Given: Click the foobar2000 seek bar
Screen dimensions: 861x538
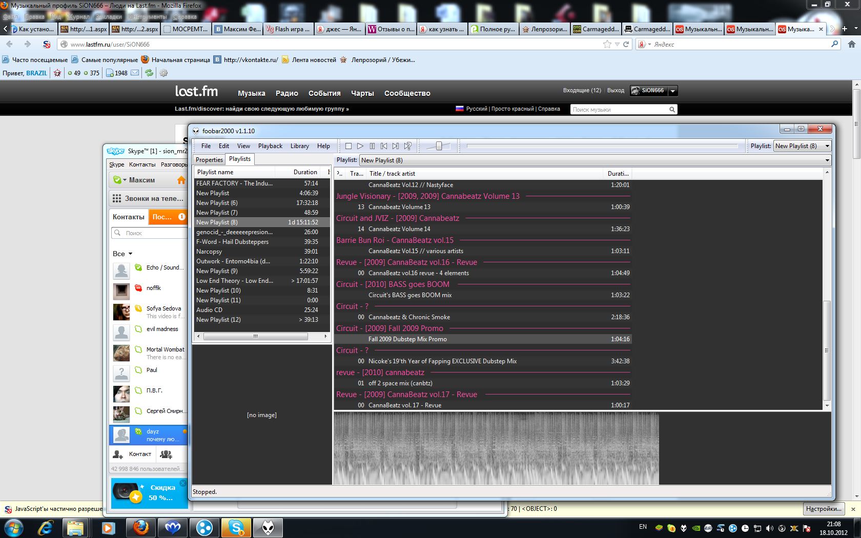Looking at the screenshot, I should click(x=602, y=146).
